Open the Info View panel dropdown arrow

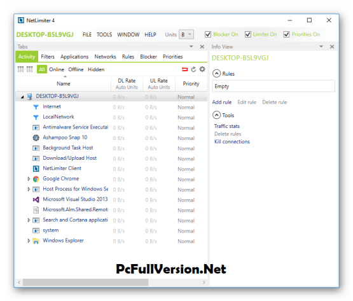pyautogui.click(x=321, y=46)
